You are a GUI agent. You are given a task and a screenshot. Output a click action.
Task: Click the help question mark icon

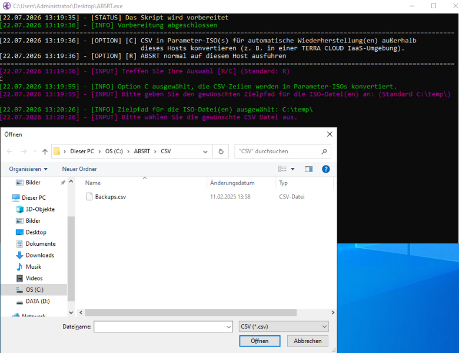click(325, 169)
